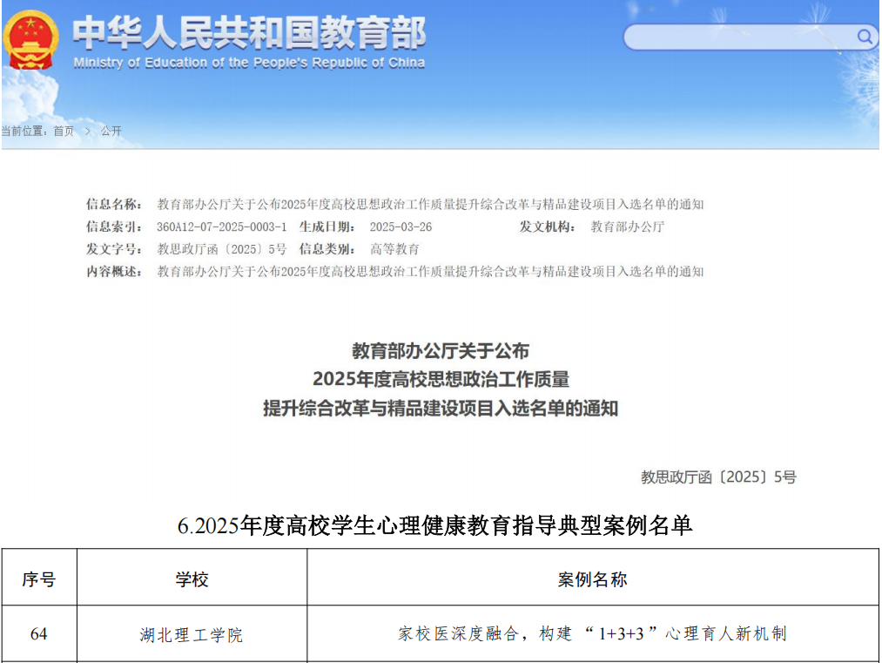Click the generation date 2025-03-26
Image resolution: width=882 pixels, height=663 pixels.
tap(401, 227)
